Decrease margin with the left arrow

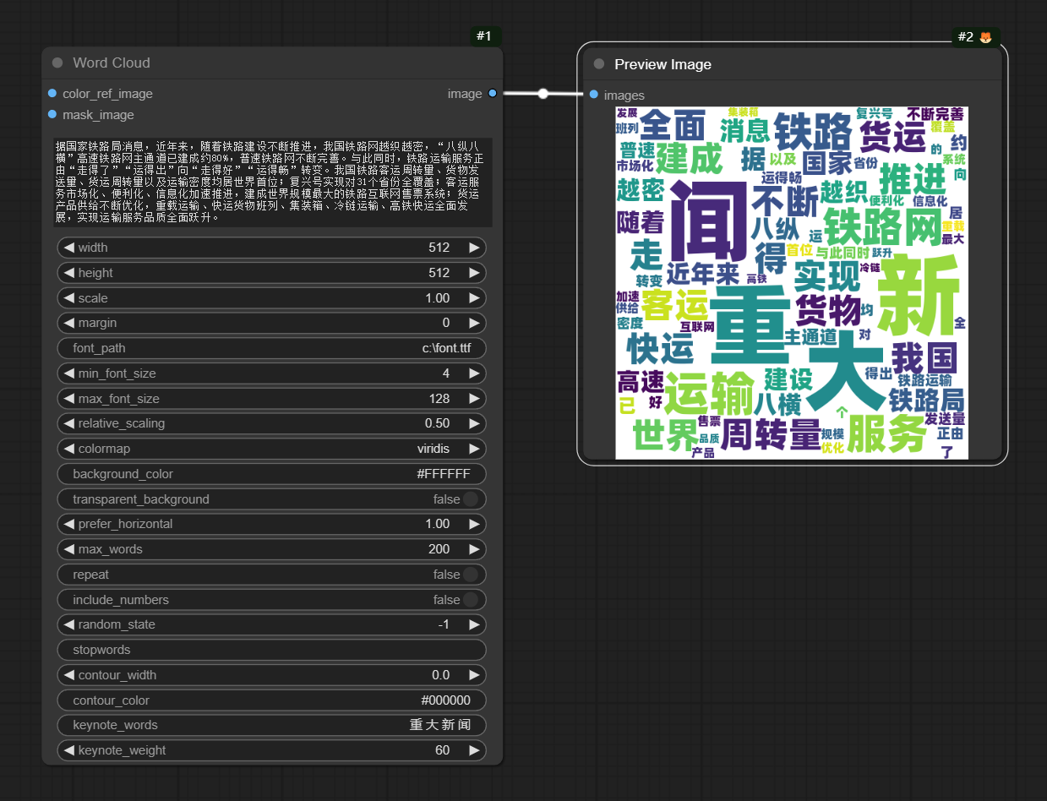click(69, 323)
